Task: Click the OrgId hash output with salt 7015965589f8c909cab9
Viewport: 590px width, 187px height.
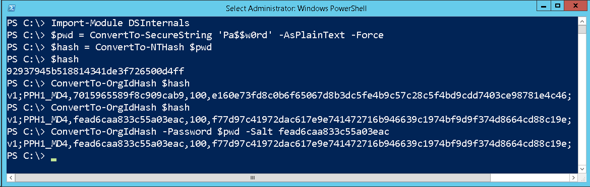Action: 289,95
